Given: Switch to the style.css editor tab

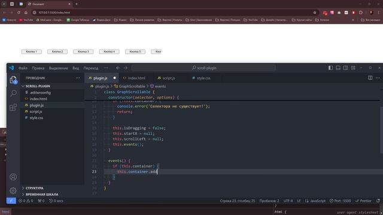Looking at the screenshot, I should [x=203, y=78].
